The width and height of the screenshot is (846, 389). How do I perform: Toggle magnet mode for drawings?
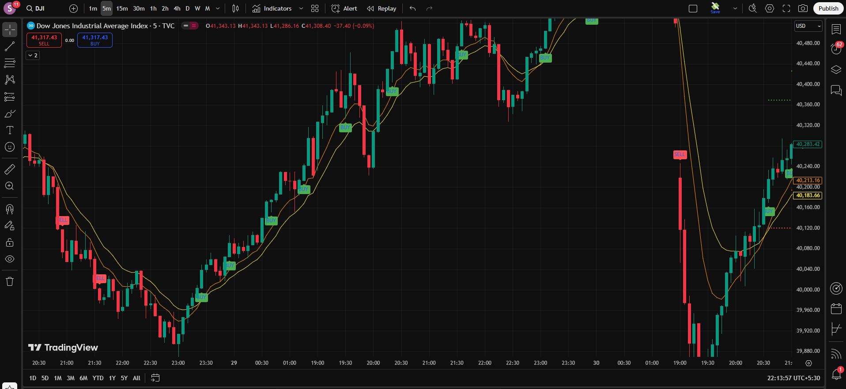coord(10,209)
